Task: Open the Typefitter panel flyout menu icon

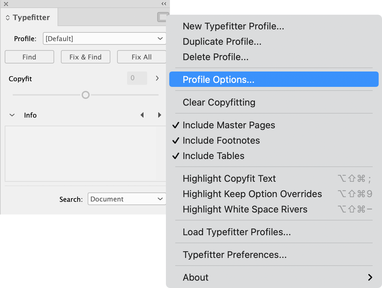Action: (x=163, y=17)
